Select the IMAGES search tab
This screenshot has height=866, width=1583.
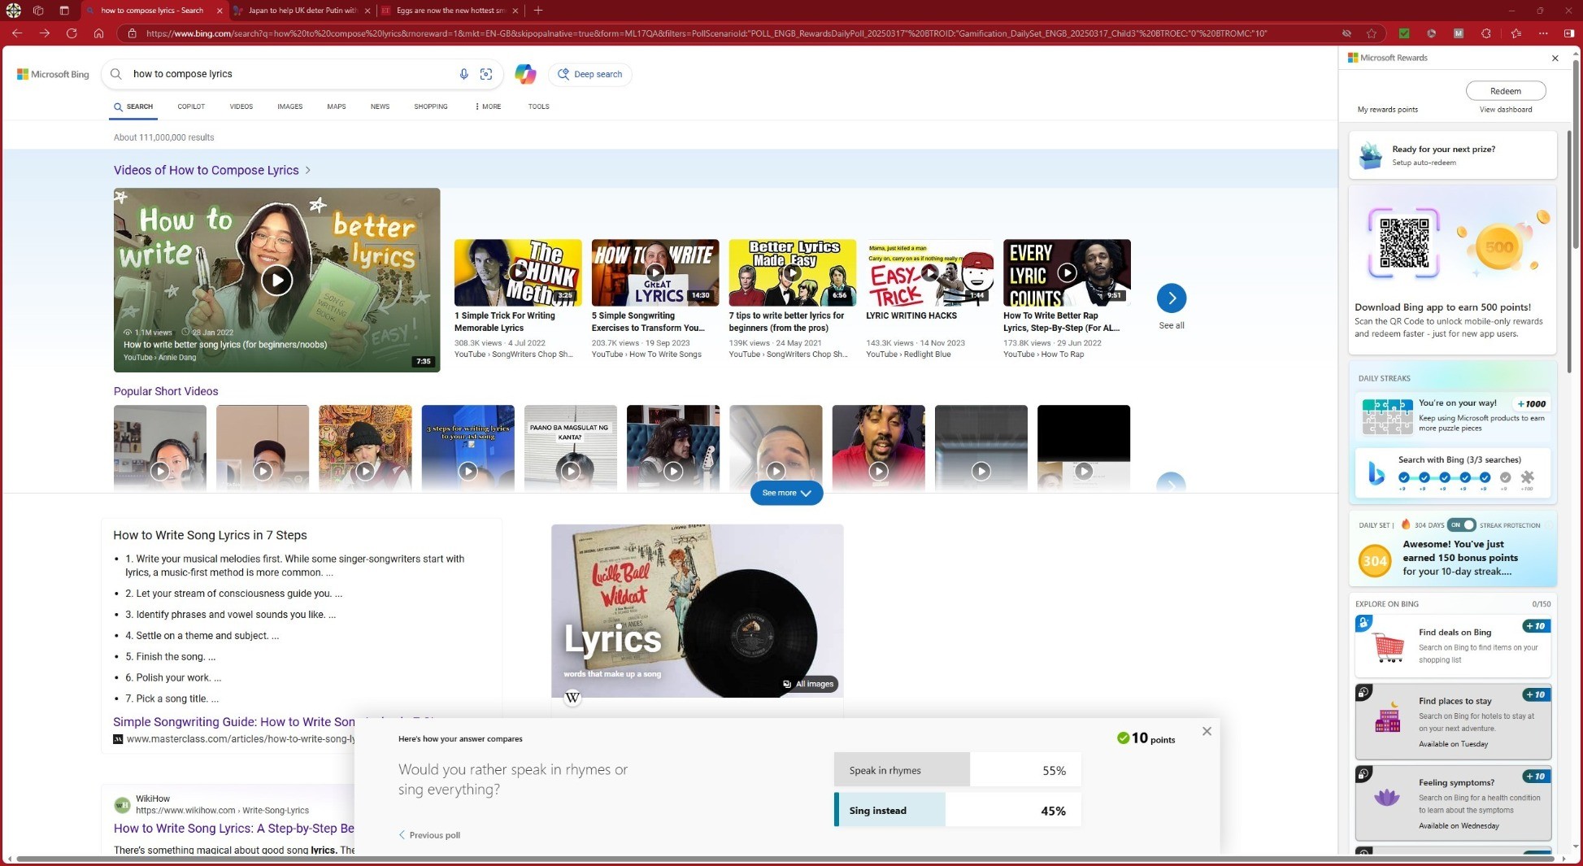[x=289, y=107]
